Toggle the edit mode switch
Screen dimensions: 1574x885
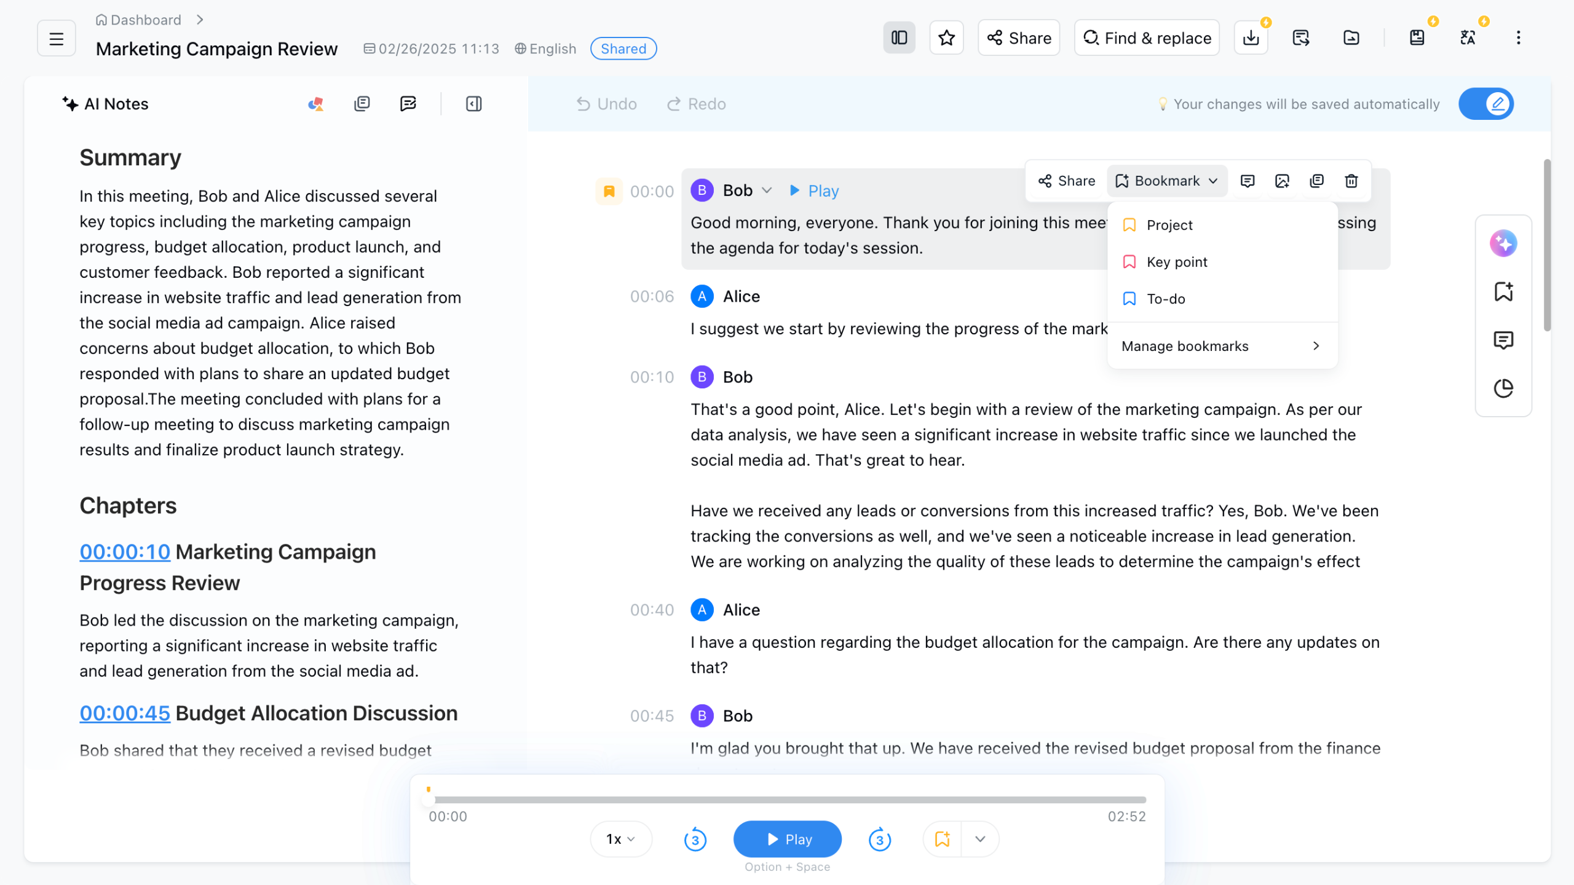coord(1485,104)
